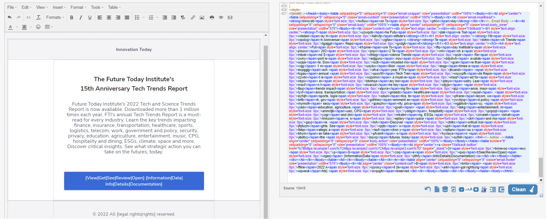
Task: Open the File menu
Action: 12,7
